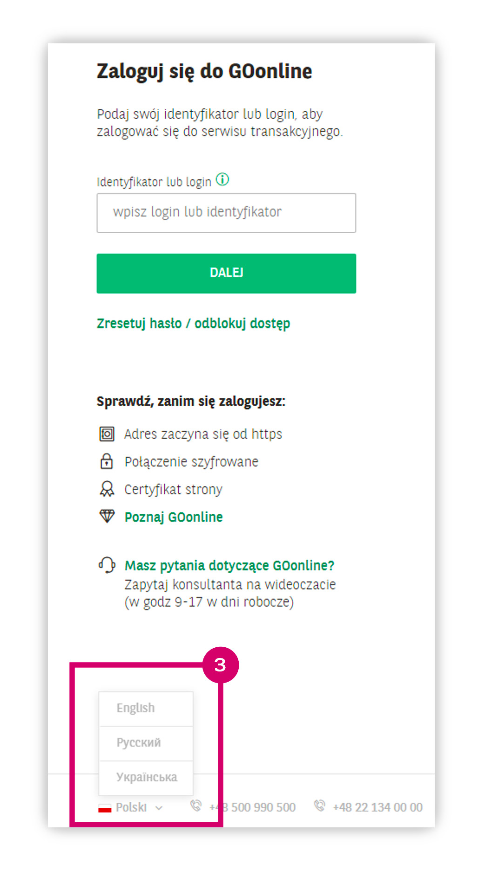Click the phone icon beside +48 500 990 500

(196, 805)
